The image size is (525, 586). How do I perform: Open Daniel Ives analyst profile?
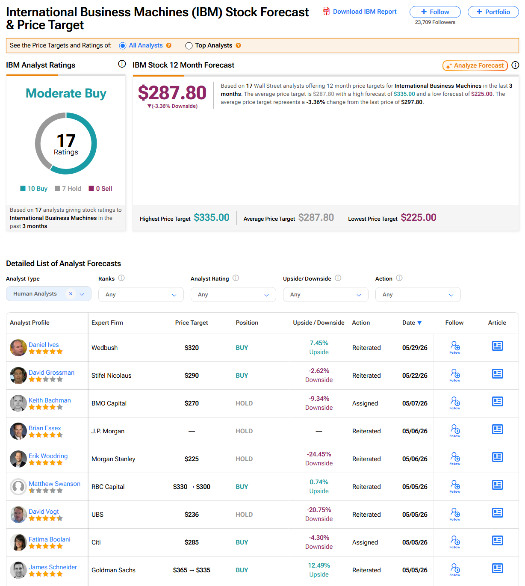coord(44,345)
